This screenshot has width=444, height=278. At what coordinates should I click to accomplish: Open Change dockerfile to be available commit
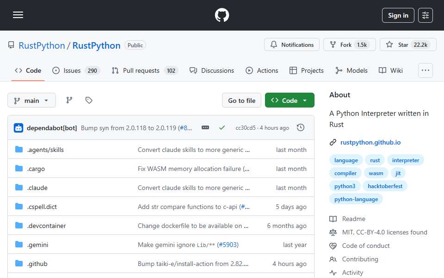pos(193,226)
